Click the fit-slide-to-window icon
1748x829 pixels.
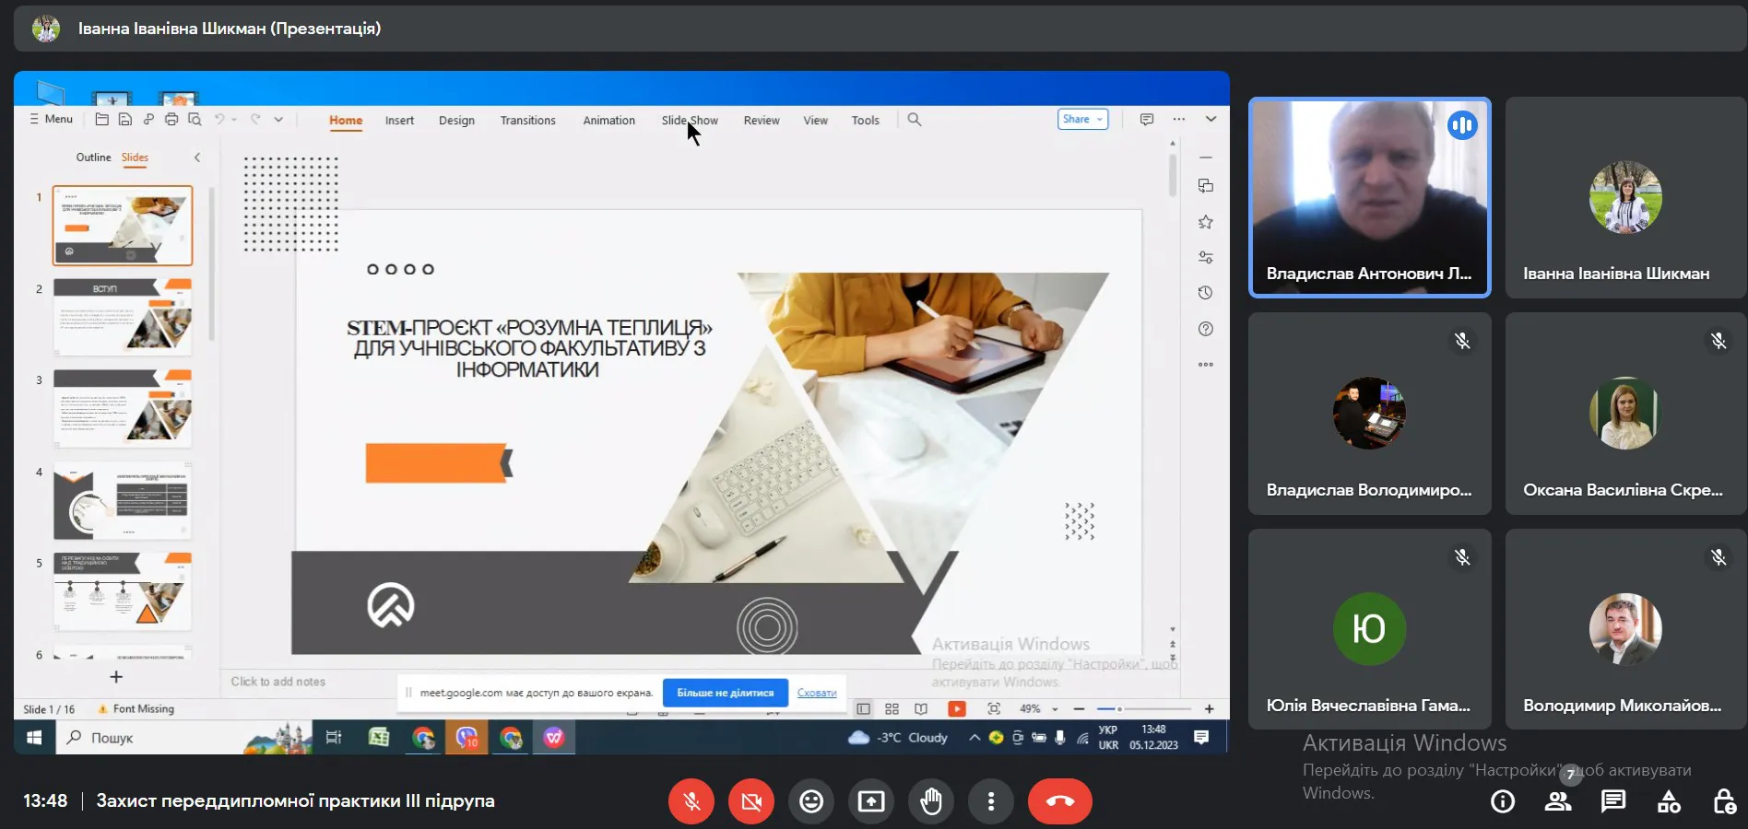pos(993,708)
